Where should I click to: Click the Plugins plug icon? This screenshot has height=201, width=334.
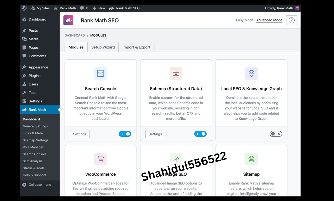25,76
